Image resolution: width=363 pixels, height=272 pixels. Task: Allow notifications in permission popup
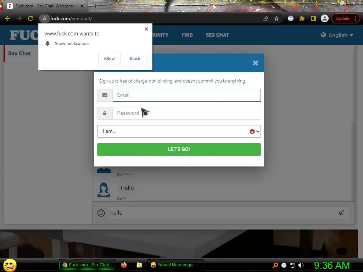109,58
